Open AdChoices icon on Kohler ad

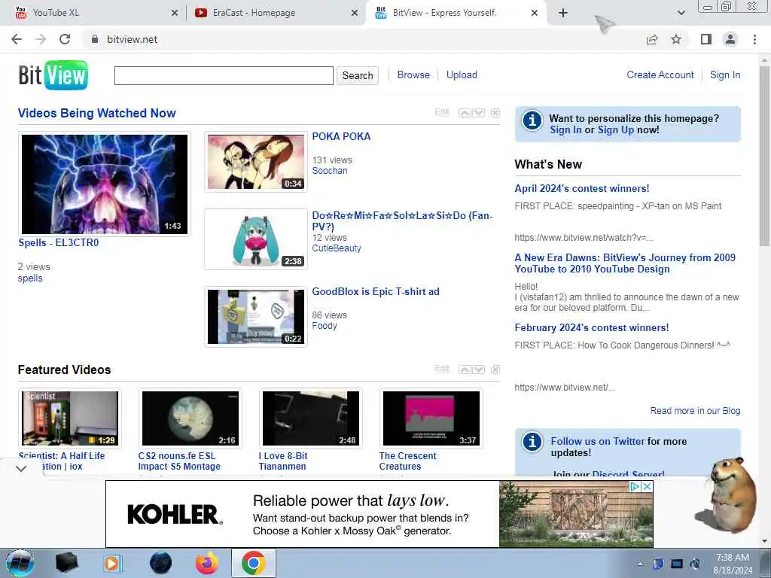click(x=635, y=487)
